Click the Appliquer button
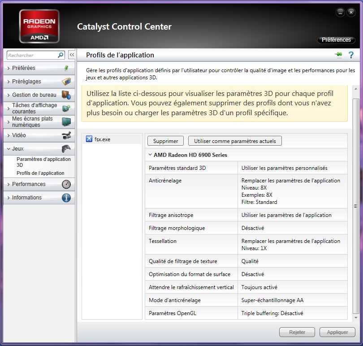The width and height of the screenshot is (363, 346). (x=337, y=332)
